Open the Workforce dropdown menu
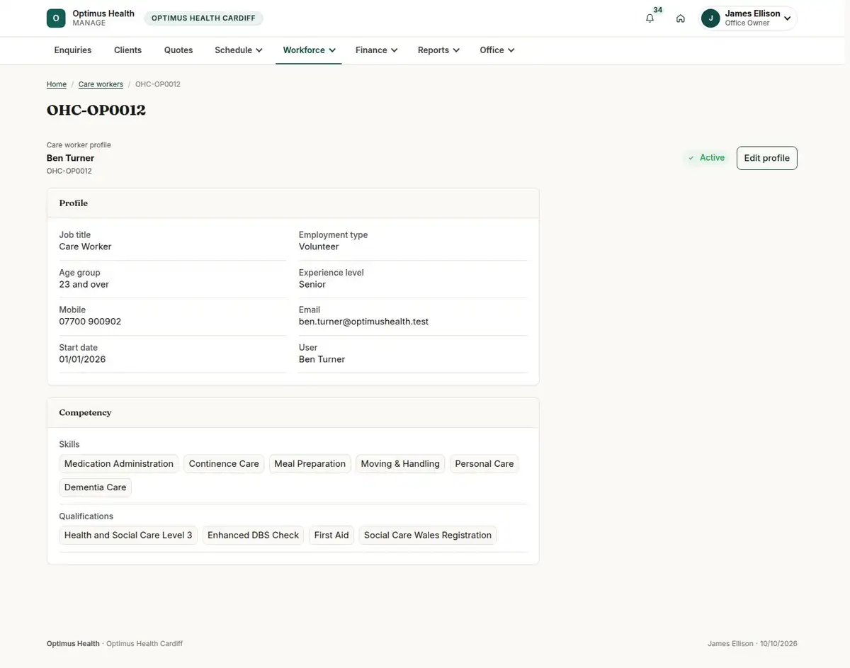Screen dimensions: 850x668 [x=309, y=50]
